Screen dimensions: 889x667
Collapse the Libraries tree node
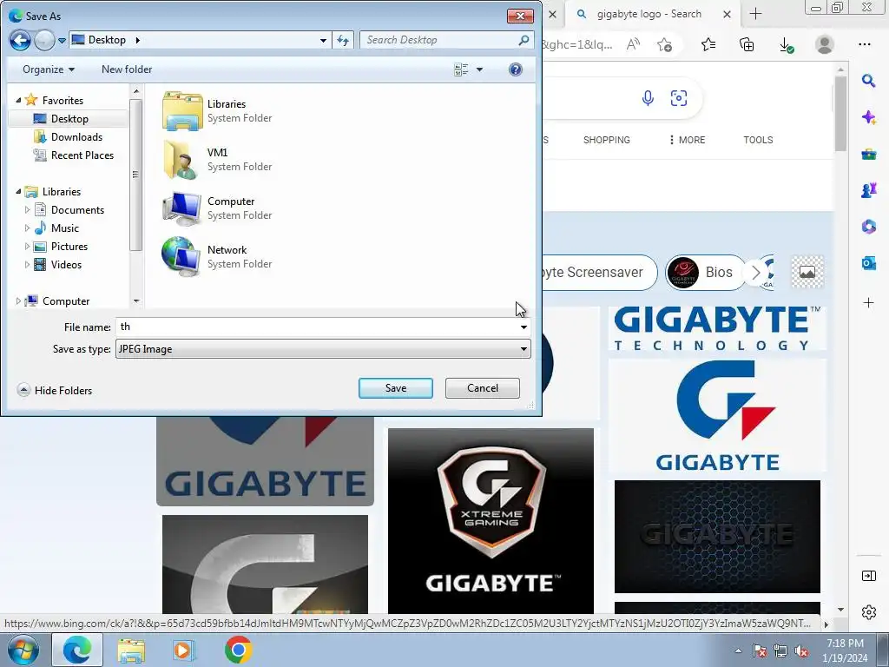(x=18, y=192)
